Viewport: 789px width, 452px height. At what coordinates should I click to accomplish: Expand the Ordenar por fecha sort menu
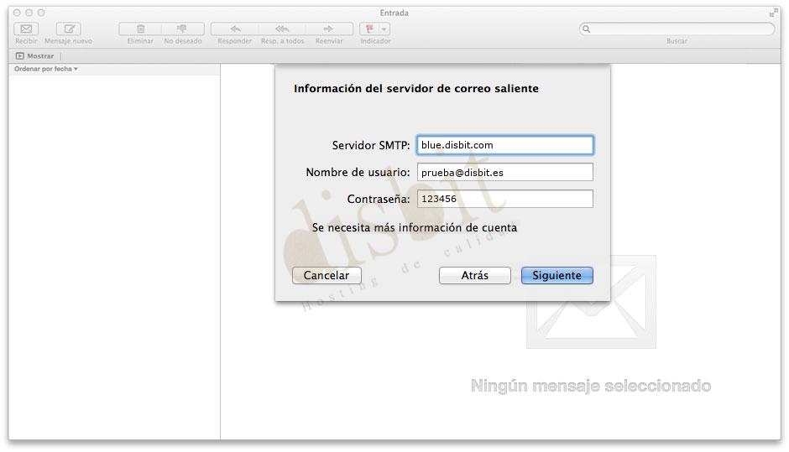[x=46, y=69]
